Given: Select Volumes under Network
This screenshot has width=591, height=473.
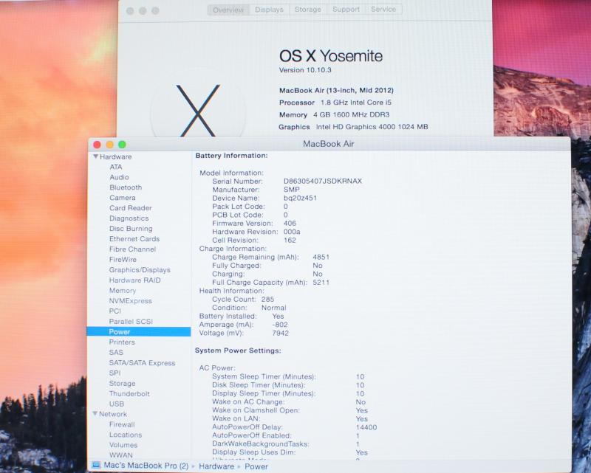Looking at the screenshot, I should tap(123, 445).
